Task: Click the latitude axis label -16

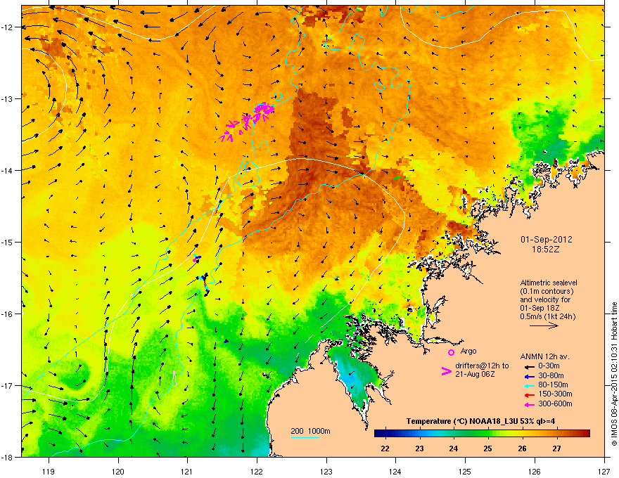Action: (7, 314)
